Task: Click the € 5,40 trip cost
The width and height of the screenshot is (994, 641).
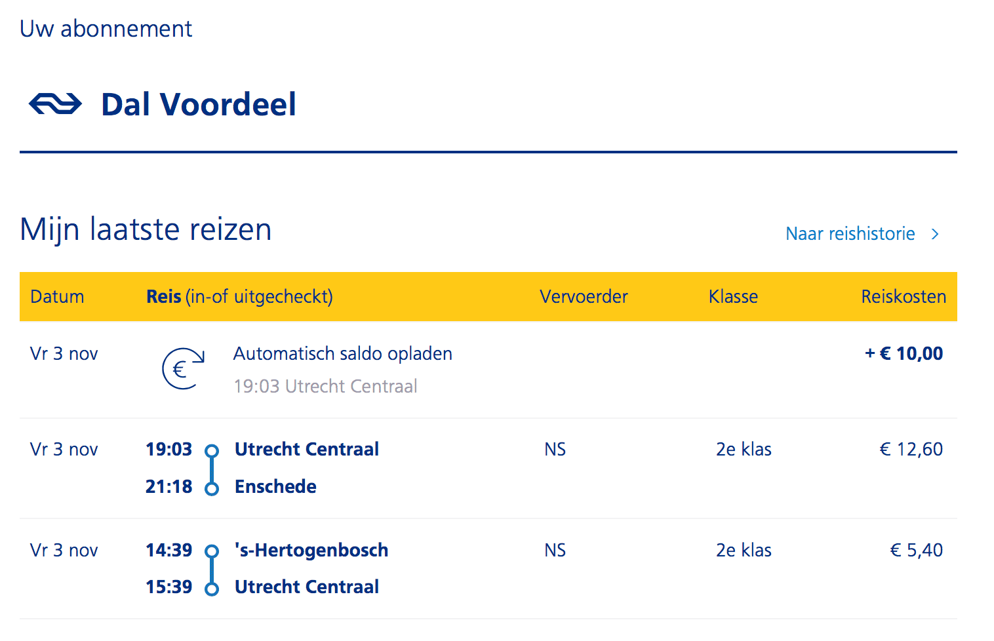Action: 916,551
